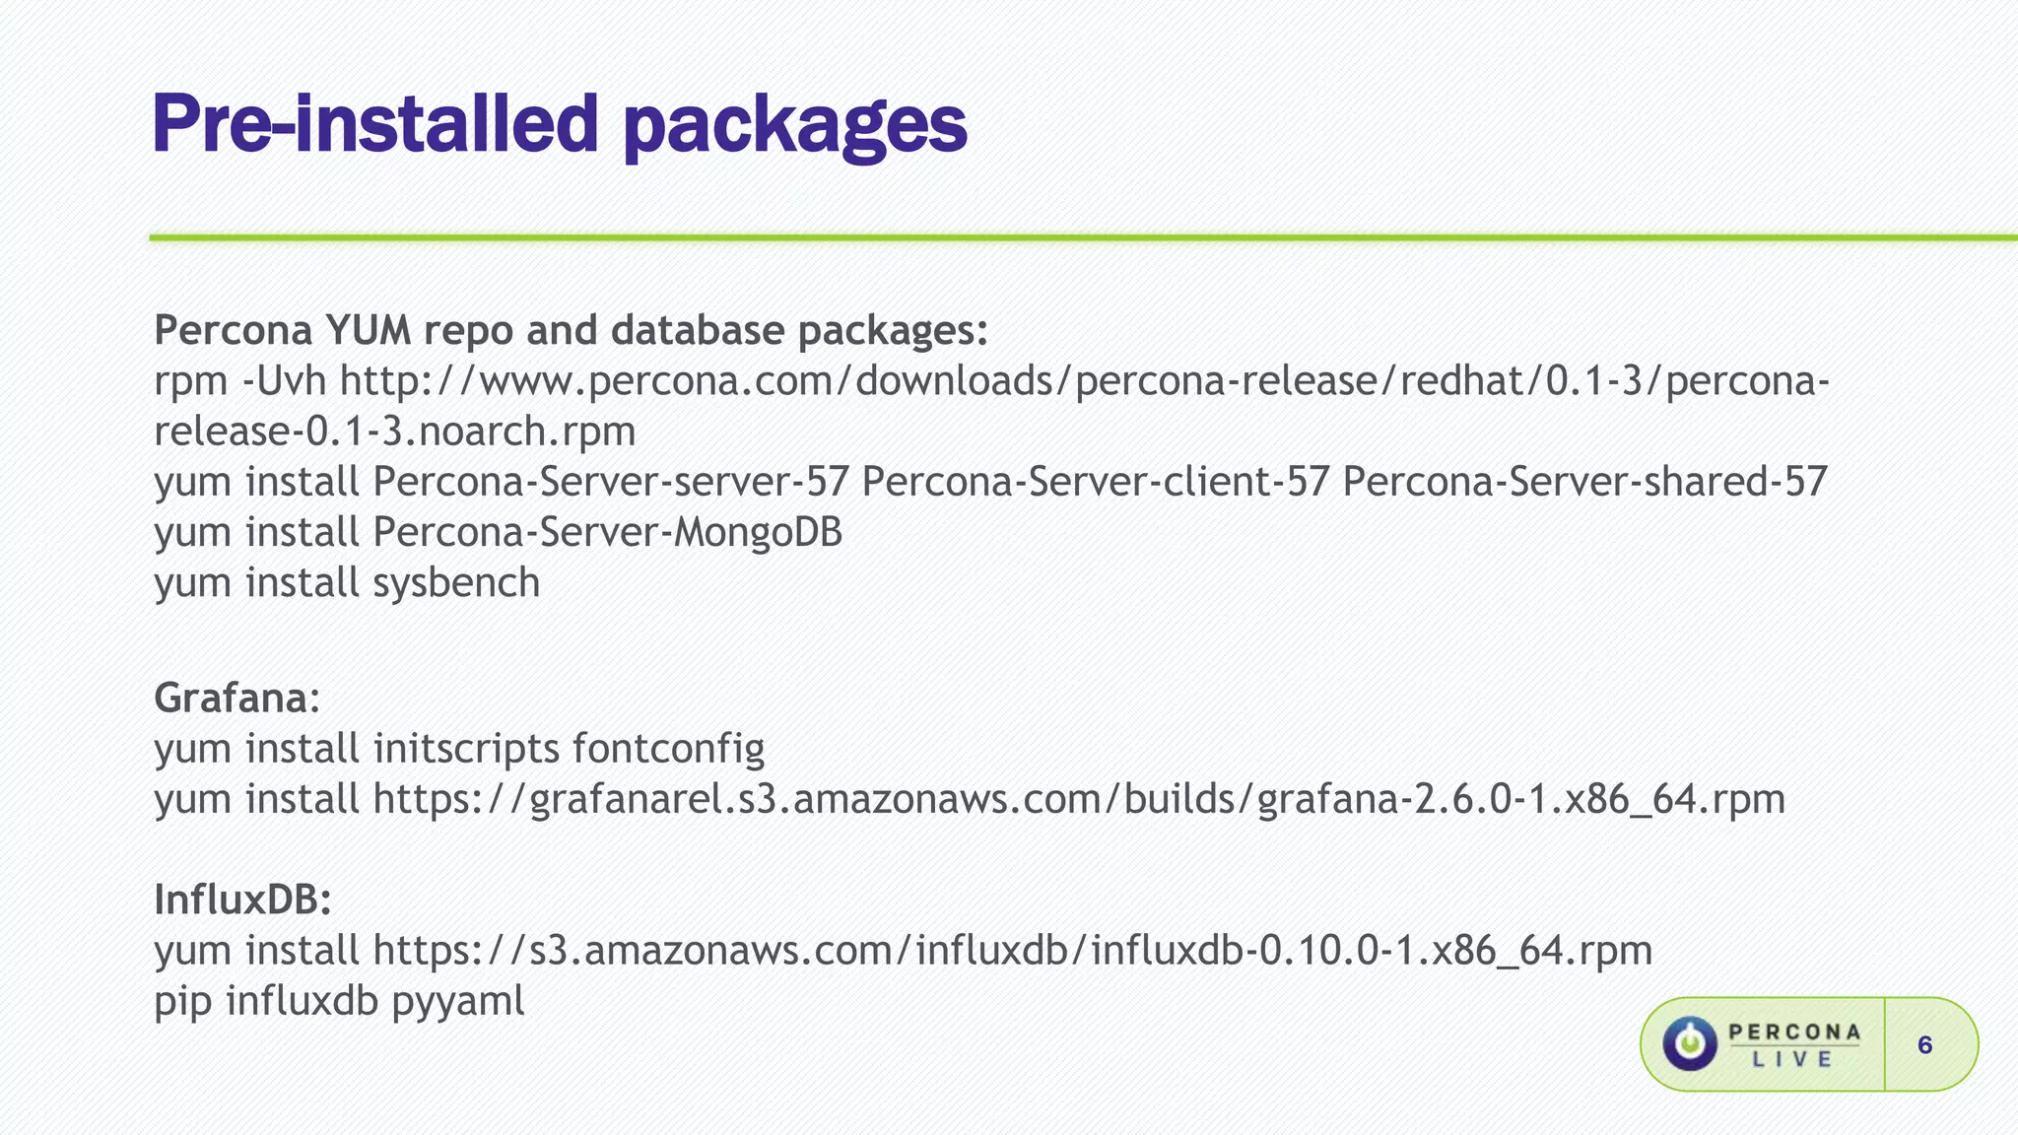Click the Grafana section heading
This screenshot has width=2018, height=1135.
pyautogui.click(x=237, y=698)
